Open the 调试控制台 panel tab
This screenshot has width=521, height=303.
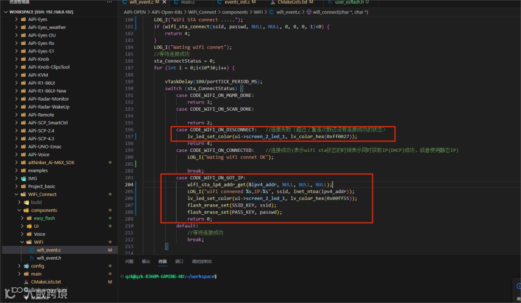(x=202, y=262)
